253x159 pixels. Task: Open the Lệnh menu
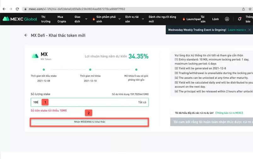(x=216, y=19)
